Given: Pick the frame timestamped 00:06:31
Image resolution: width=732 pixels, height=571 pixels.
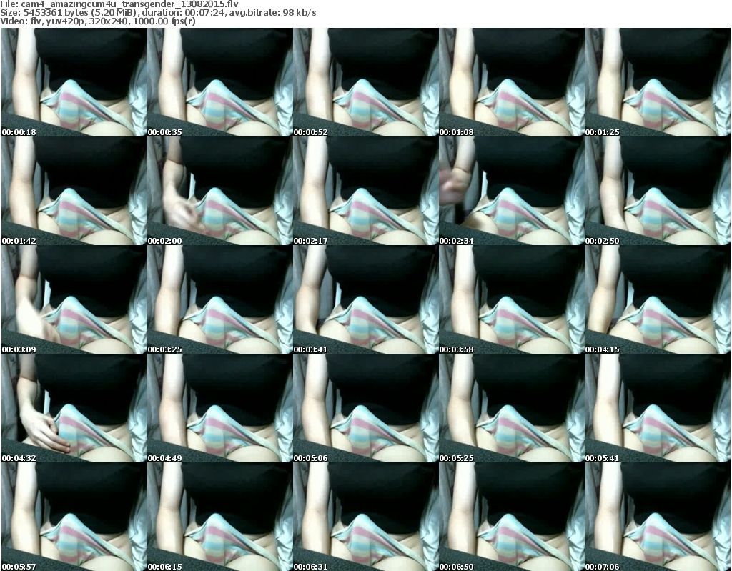Looking at the screenshot, I should click(365, 517).
